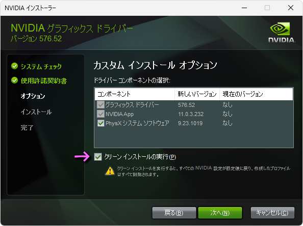Viewport: 303px width, 226px height.
Task: Click the 次へ(N) button
Action: click(x=220, y=213)
